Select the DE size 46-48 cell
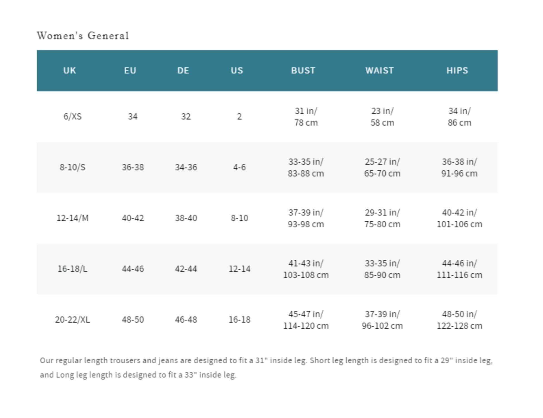 click(x=186, y=320)
